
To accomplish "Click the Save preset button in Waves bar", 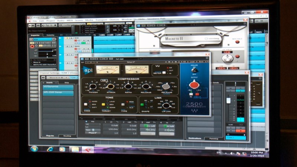I will (201, 62).
